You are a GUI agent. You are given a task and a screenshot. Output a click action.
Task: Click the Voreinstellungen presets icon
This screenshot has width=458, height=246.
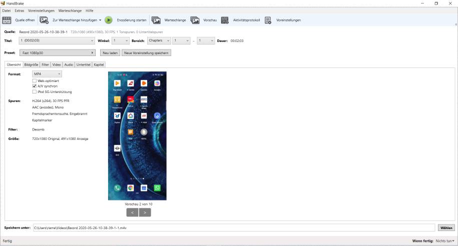(x=268, y=20)
